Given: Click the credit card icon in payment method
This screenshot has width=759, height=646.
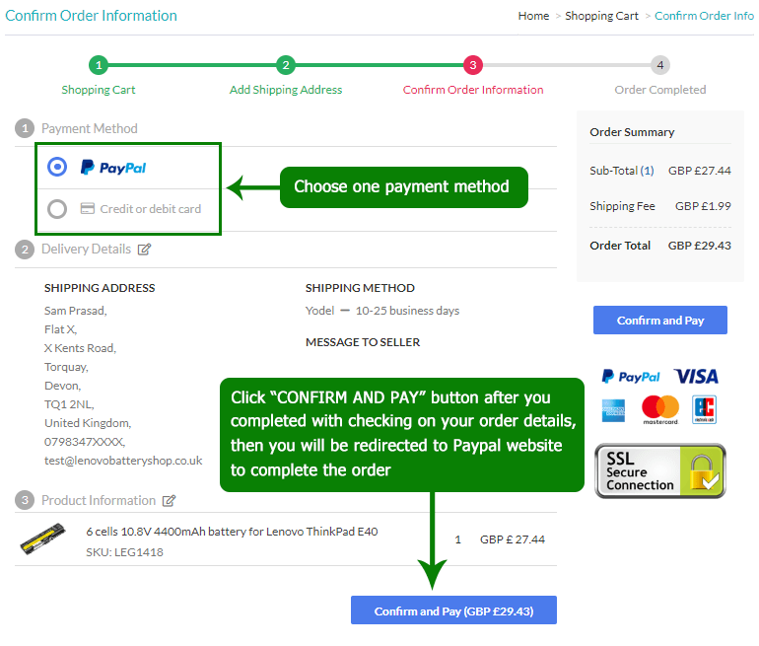Looking at the screenshot, I should point(87,209).
